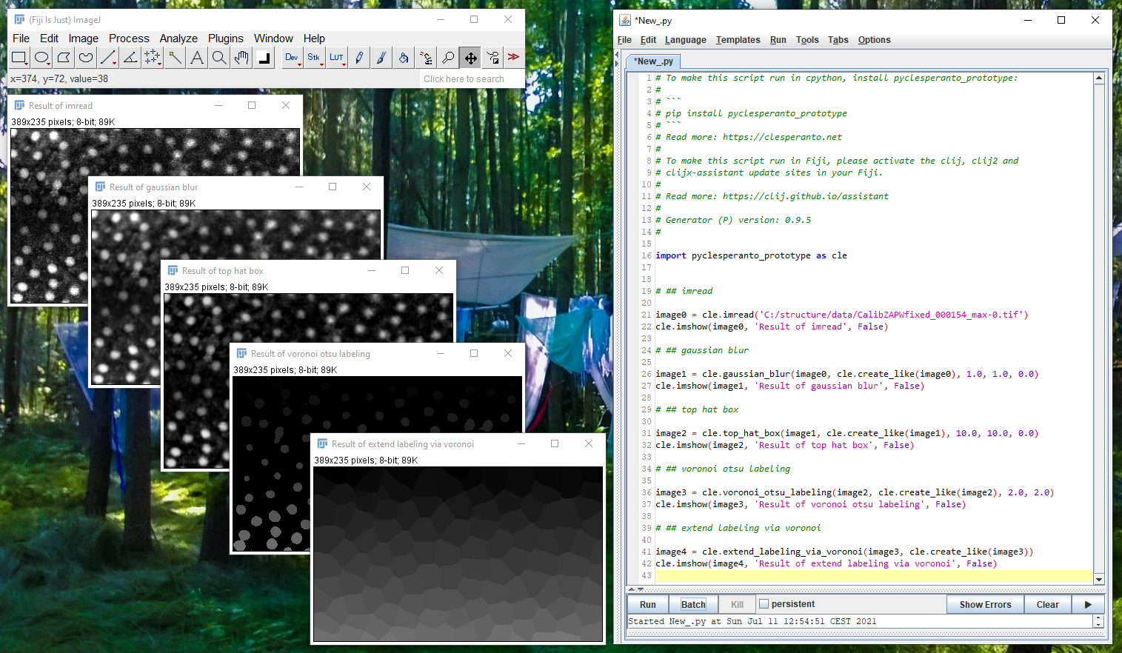Open ImageJ Window menu

[x=273, y=38]
